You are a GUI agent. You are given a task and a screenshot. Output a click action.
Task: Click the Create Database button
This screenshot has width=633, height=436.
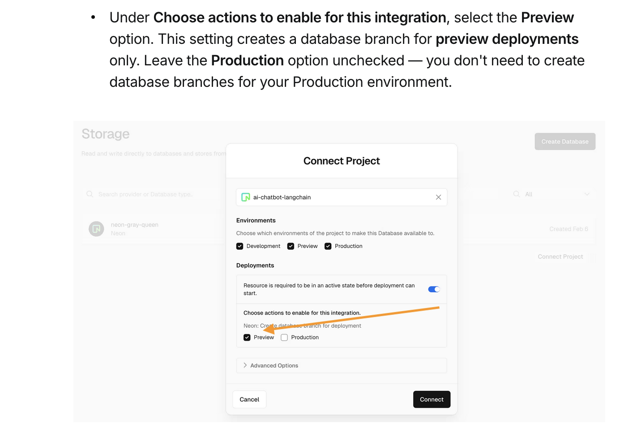(x=565, y=141)
